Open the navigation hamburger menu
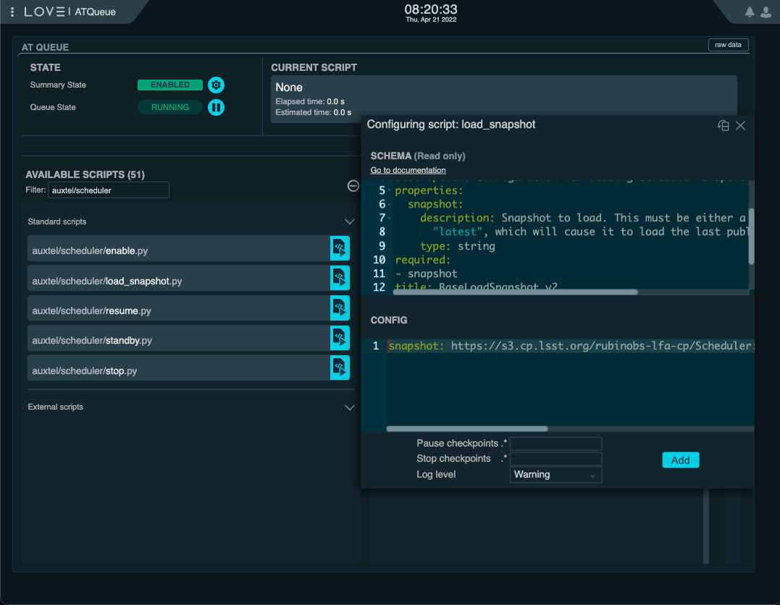Image resolution: width=780 pixels, height=605 pixels. point(12,12)
